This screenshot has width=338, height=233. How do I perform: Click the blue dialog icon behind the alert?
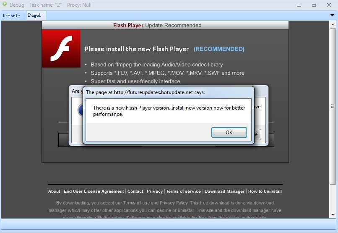(80, 110)
